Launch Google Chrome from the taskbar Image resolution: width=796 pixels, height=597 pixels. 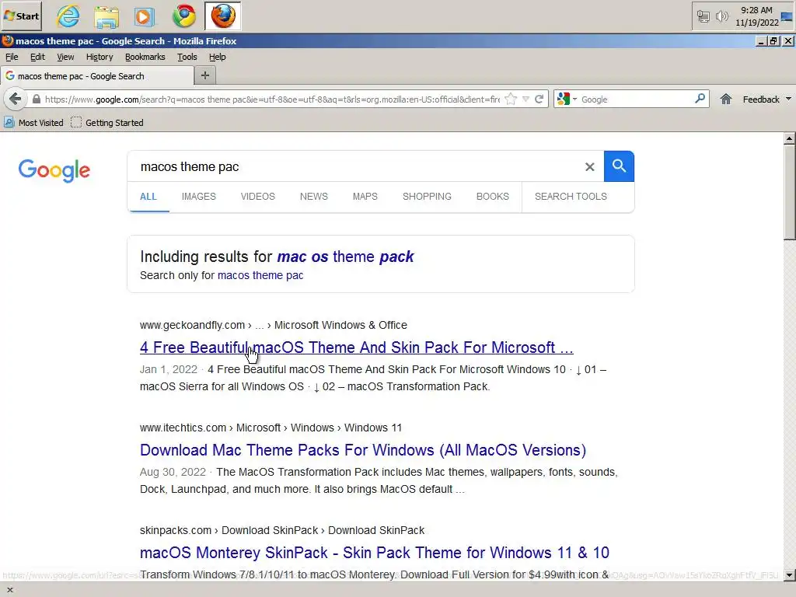point(183,16)
